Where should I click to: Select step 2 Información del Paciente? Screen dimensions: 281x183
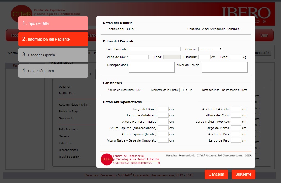point(53,39)
